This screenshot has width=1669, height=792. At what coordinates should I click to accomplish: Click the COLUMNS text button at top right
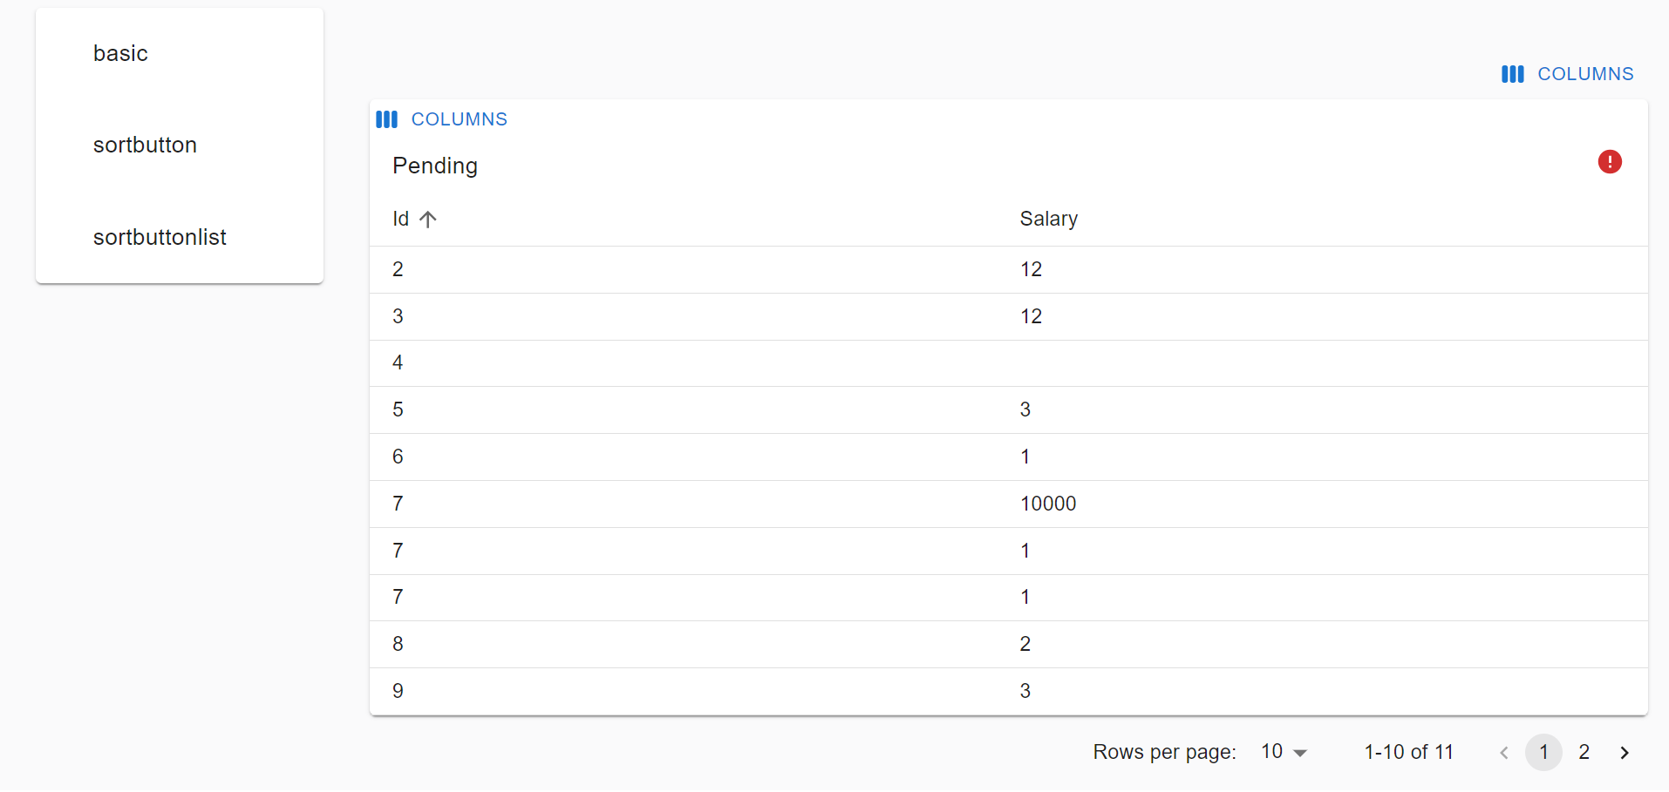pyautogui.click(x=1585, y=74)
